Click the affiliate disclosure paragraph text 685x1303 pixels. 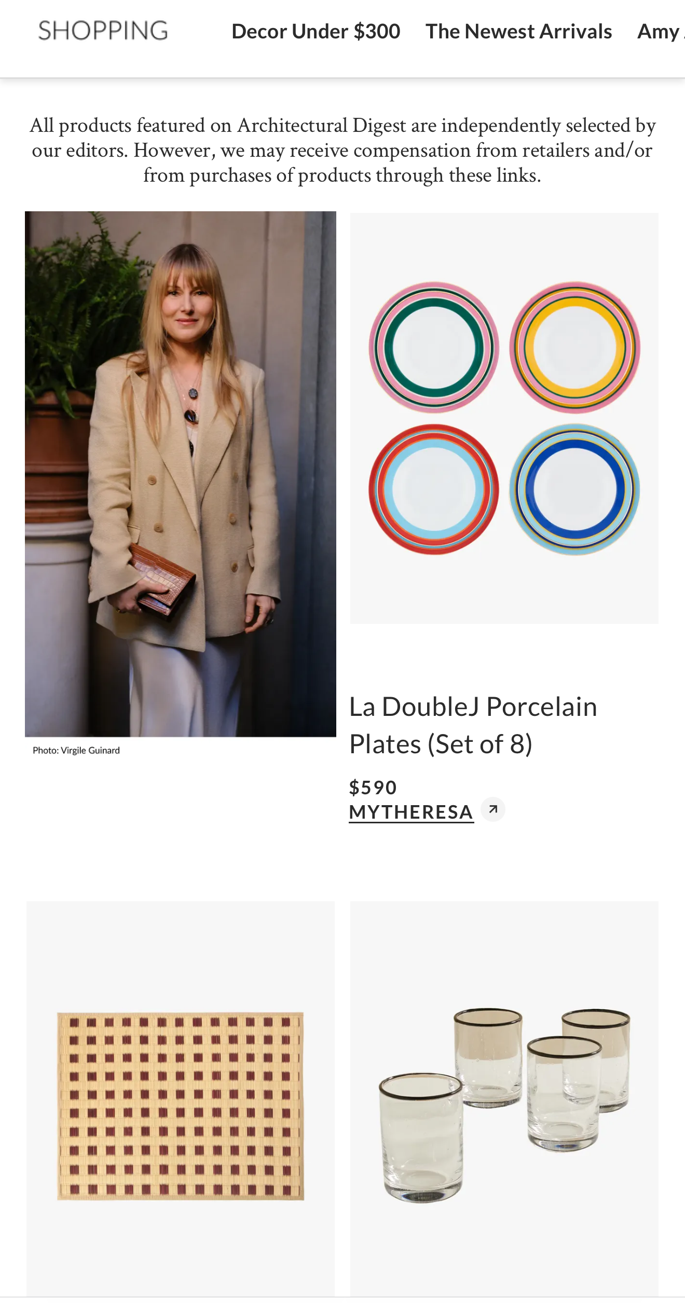tap(342, 150)
